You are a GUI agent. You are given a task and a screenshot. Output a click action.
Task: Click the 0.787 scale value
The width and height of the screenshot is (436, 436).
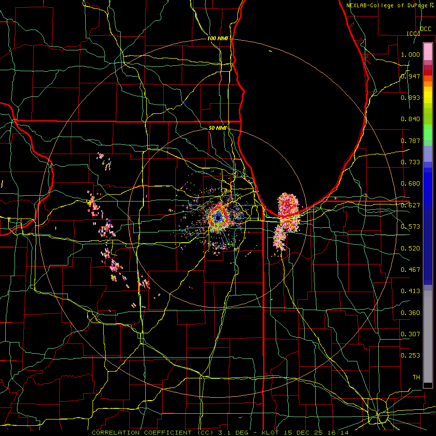410,140
